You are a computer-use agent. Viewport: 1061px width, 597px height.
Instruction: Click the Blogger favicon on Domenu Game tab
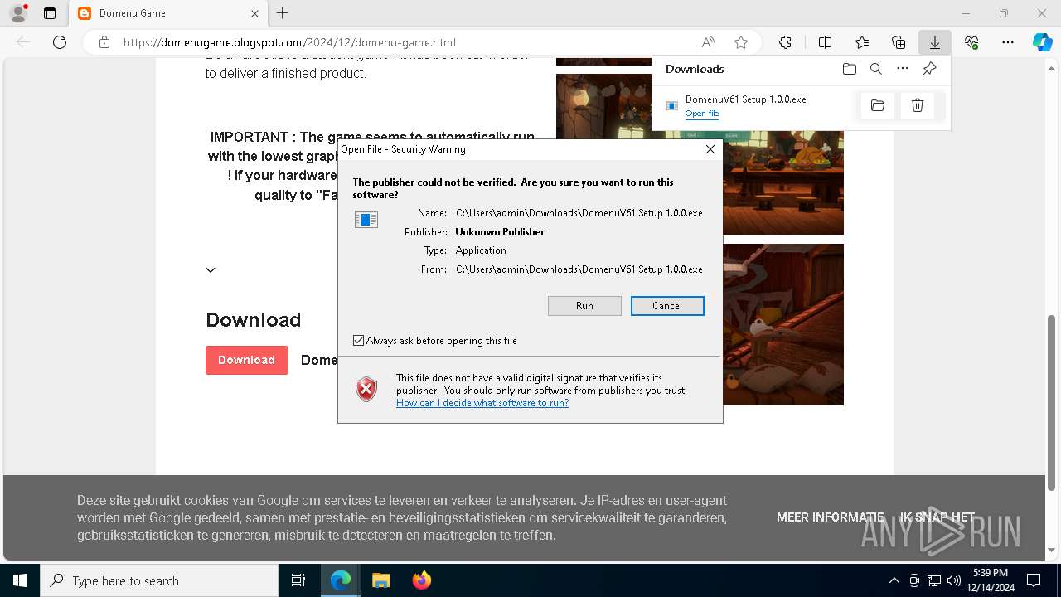[85, 13]
